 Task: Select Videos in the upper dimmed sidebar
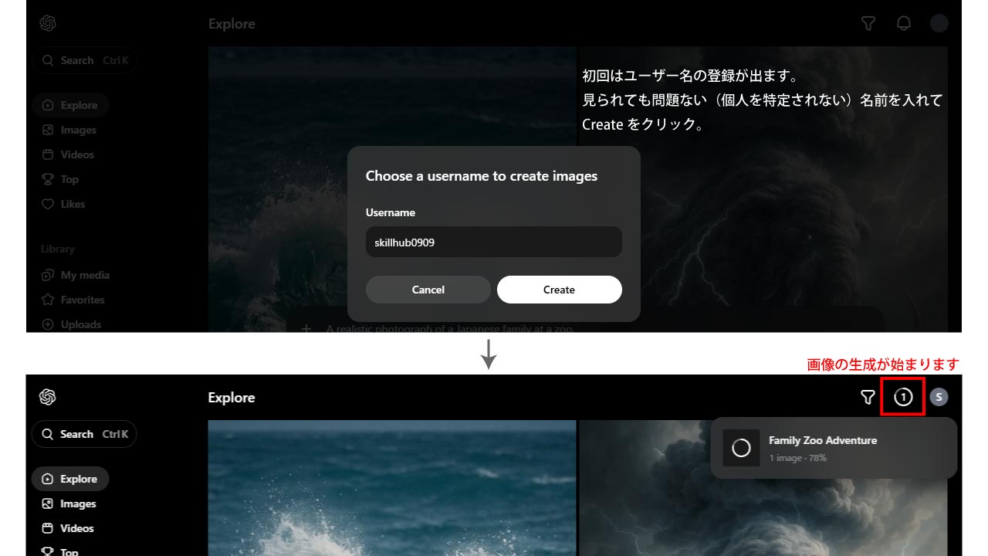[x=68, y=154]
